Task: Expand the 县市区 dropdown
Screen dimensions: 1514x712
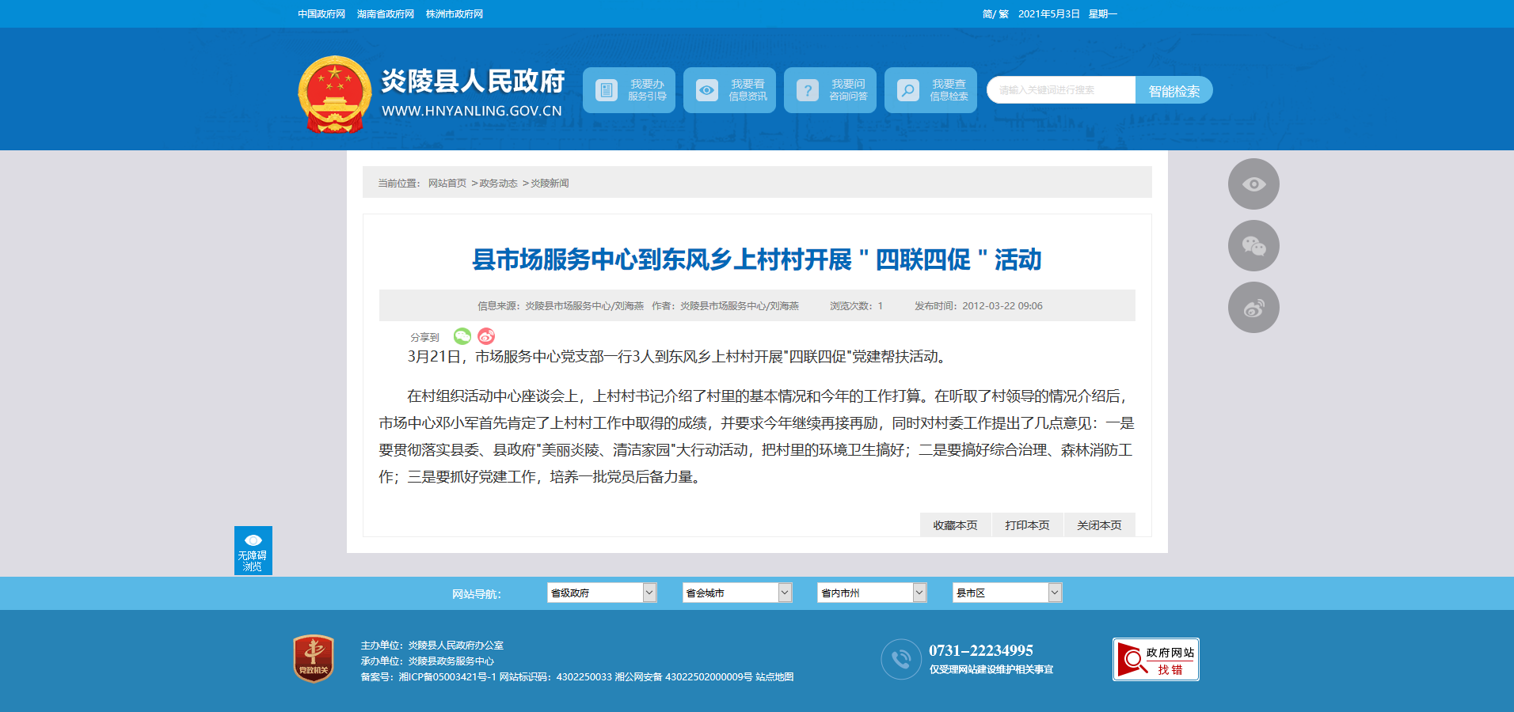Action: coord(1006,593)
